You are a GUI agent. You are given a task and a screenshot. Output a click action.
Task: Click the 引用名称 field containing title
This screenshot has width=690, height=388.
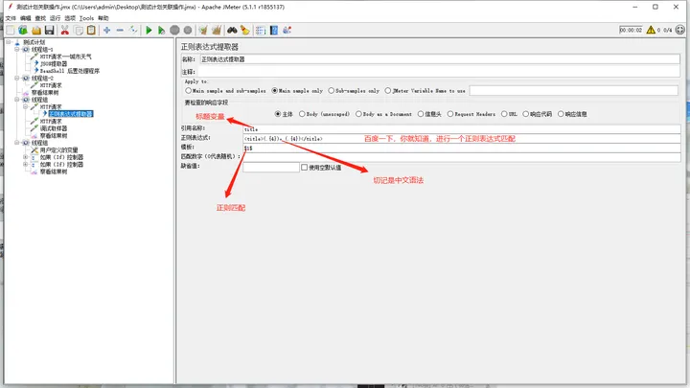[462, 129]
